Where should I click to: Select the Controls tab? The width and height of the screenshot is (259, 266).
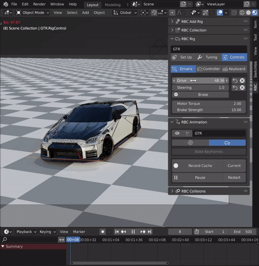coord(234,57)
